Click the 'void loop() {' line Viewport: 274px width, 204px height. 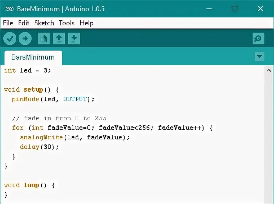[x=29, y=185]
